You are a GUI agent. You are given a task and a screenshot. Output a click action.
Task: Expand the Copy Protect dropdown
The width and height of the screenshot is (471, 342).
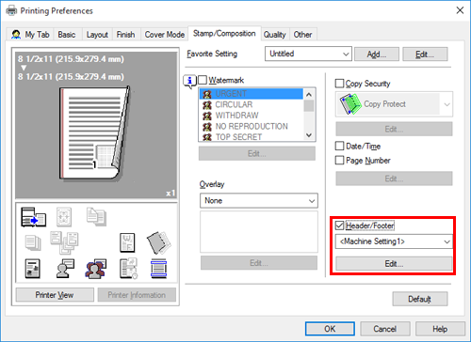tap(394, 104)
